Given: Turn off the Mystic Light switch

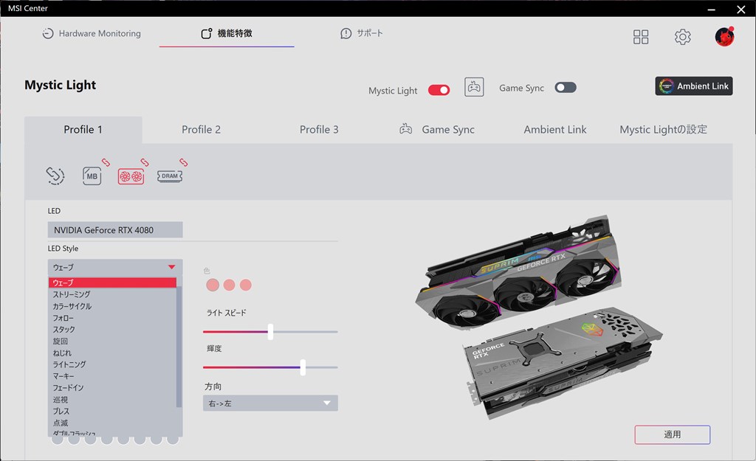Looking at the screenshot, I should point(439,90).
